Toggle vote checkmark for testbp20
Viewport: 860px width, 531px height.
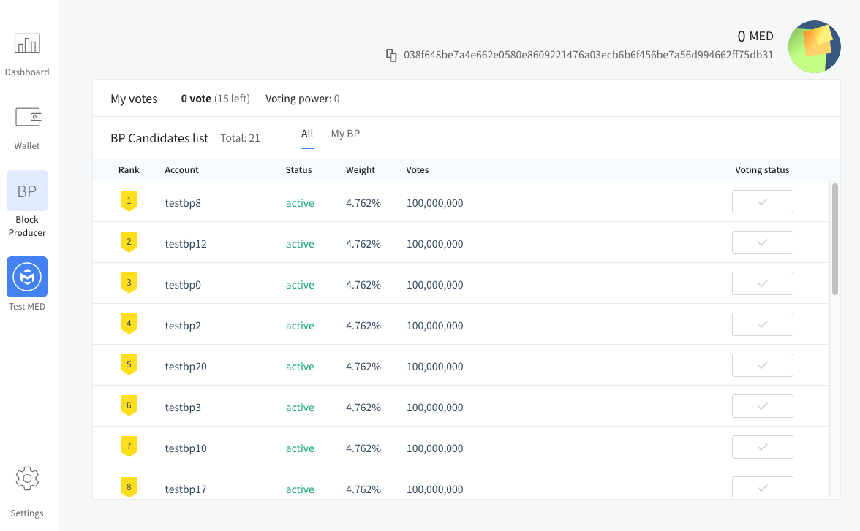pyautogui.click(x=762, y=365)
